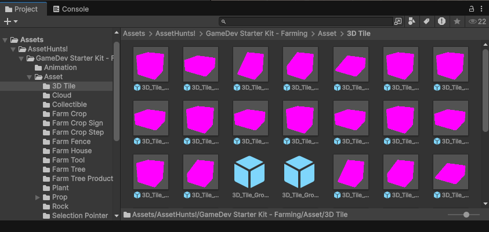Collapse the Assets root folder arrow

pos(5,40)
